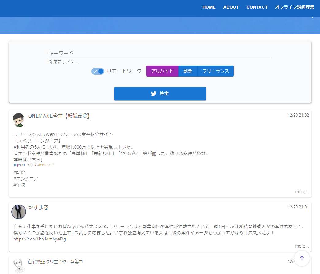Click the Twitter bird icon on search button
320x274 pixels.
tap(153, 93)
